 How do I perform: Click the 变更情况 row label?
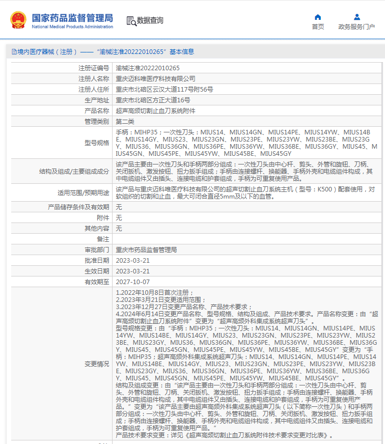pos(97,364)
